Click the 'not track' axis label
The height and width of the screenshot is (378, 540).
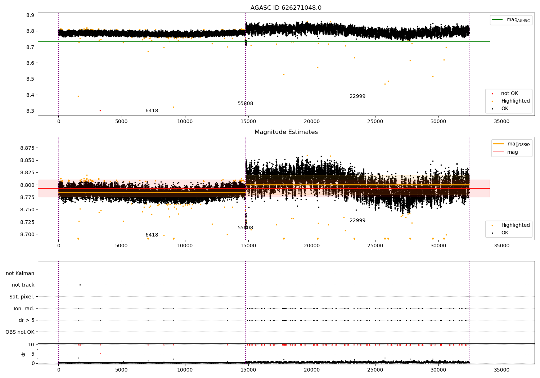coord(23,285)
